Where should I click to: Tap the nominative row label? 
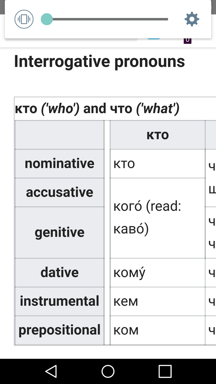click(59, 163)
